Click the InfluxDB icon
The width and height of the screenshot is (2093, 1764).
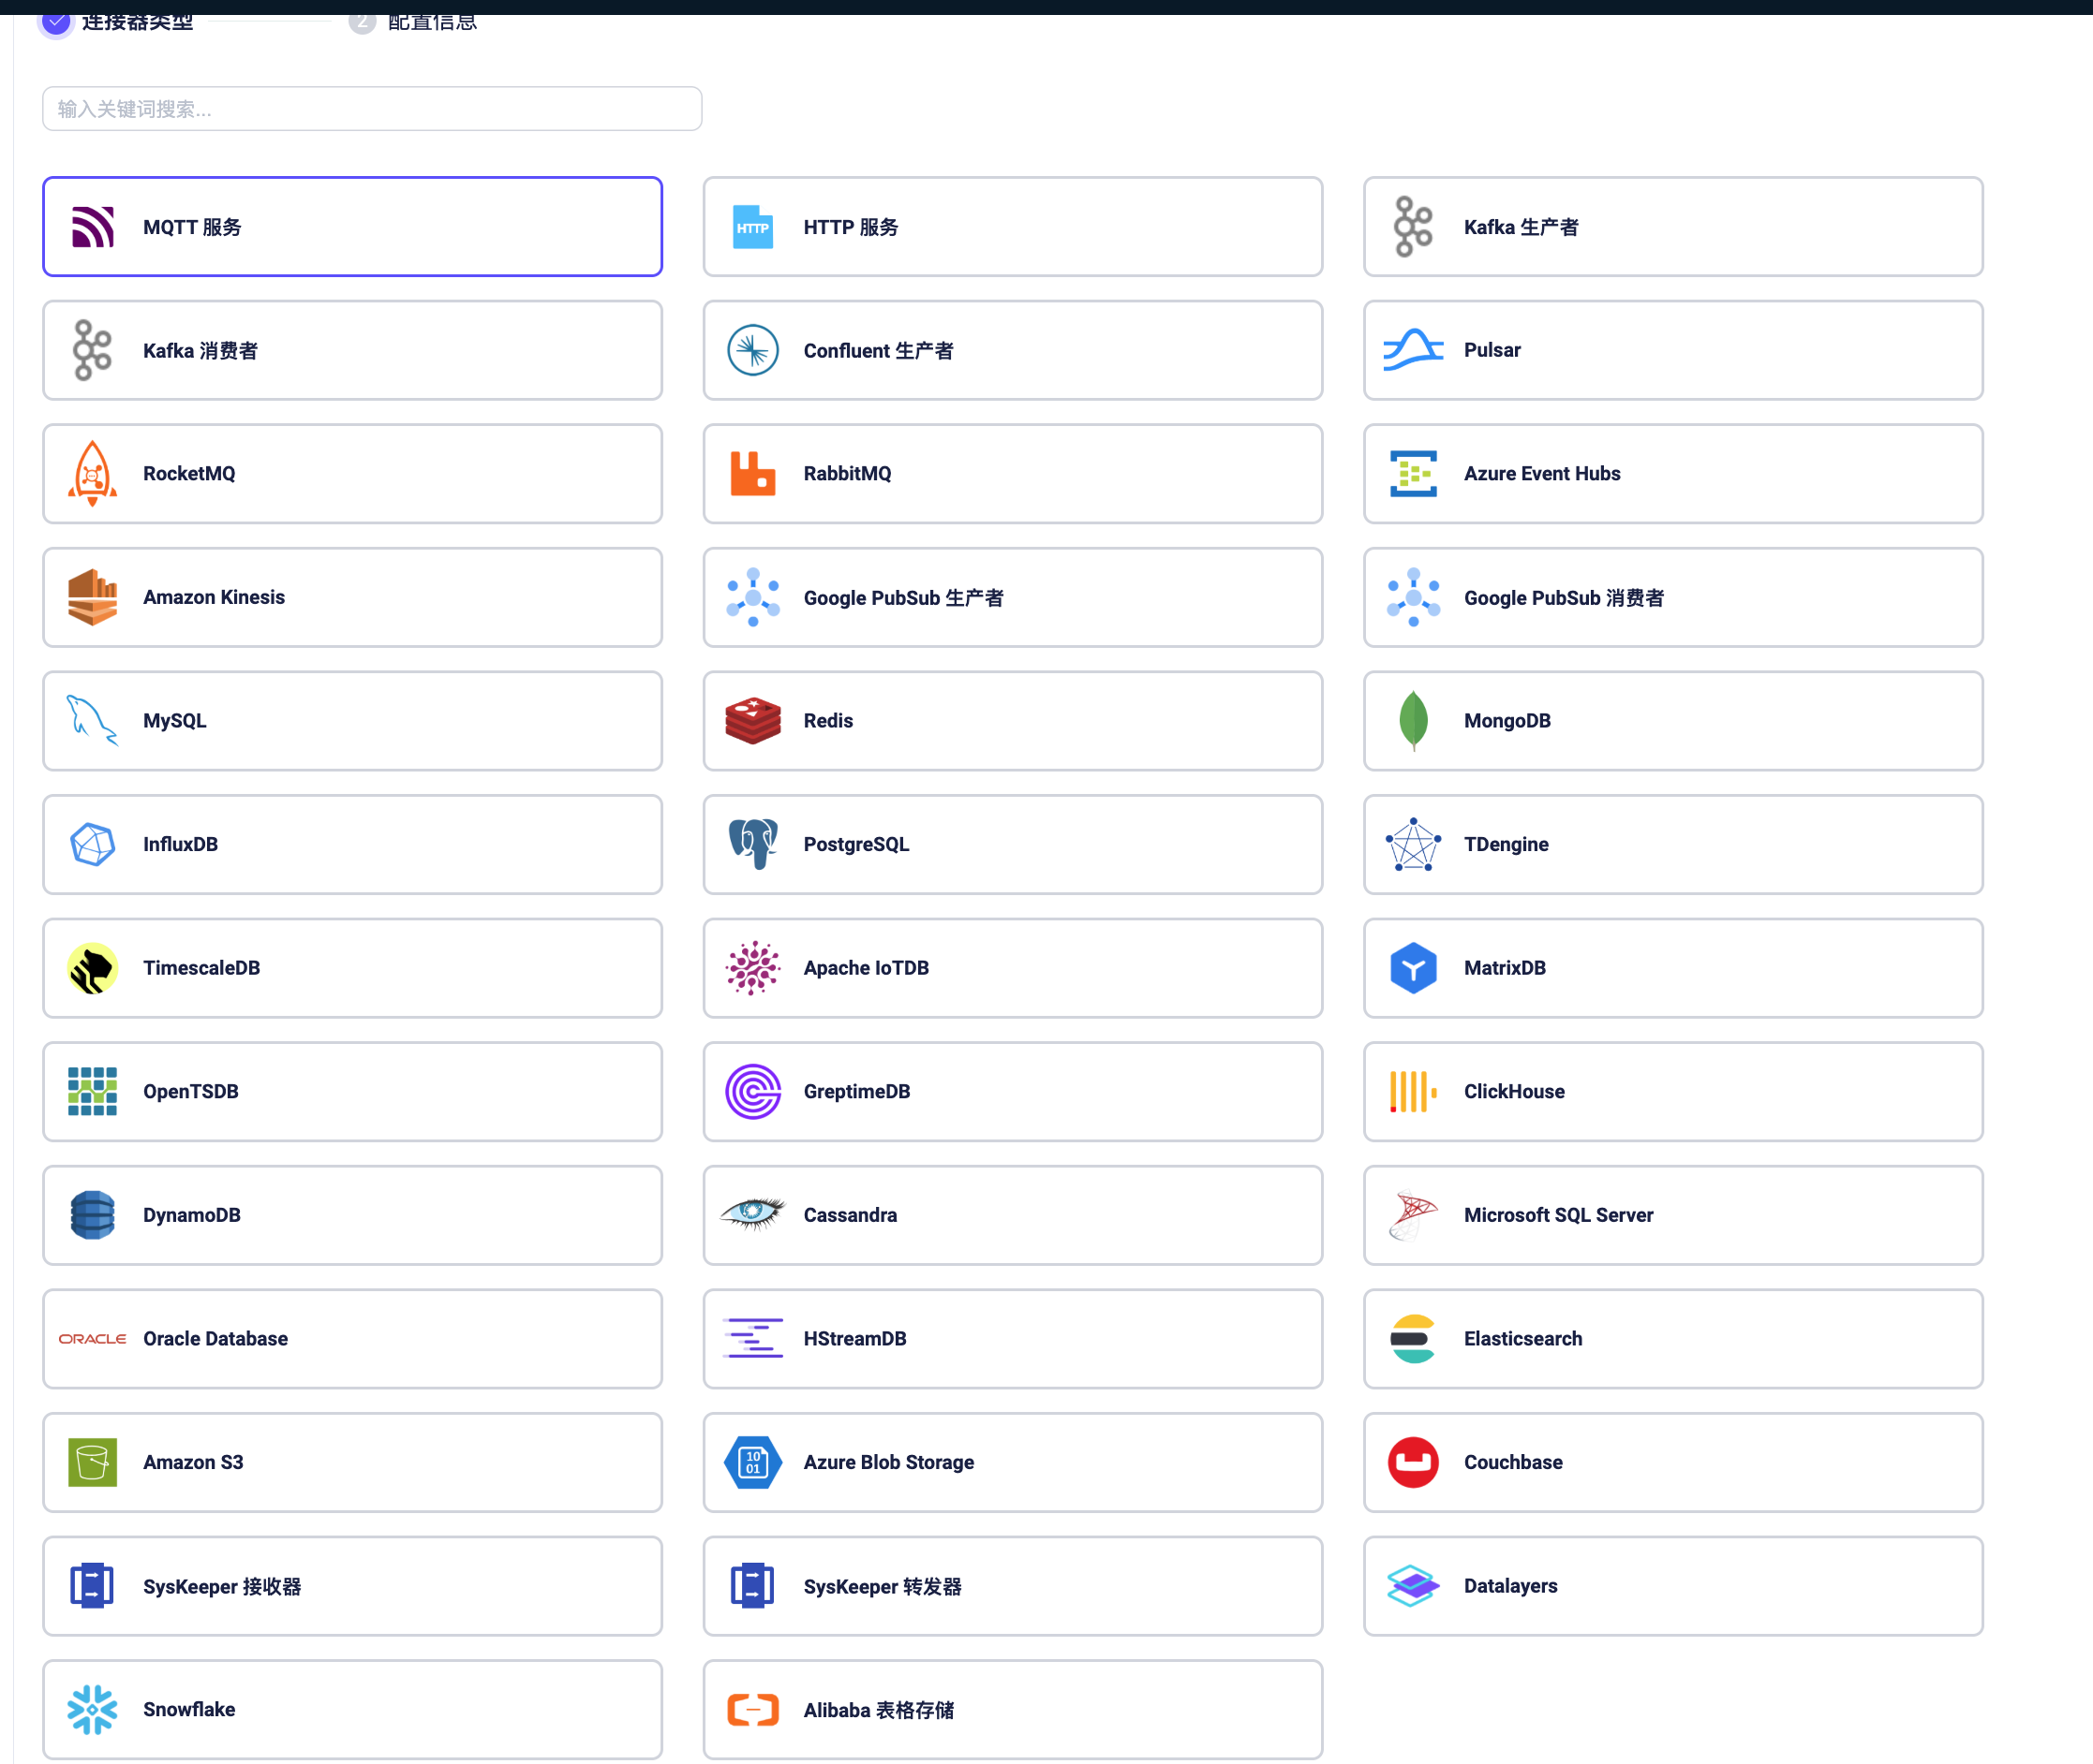tap(92, 844)
